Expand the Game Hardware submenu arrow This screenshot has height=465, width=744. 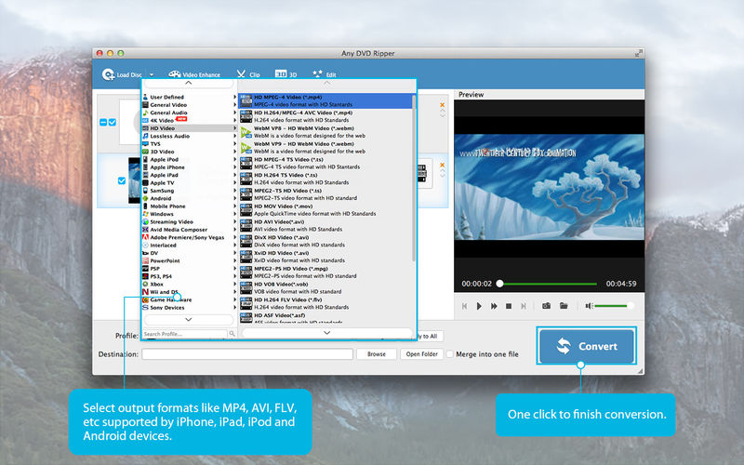pyautogui.click(x=234, y=299)
